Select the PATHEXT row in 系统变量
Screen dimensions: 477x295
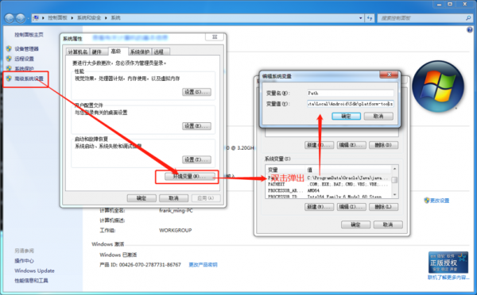pyautogui.click(x=328, y=184)
